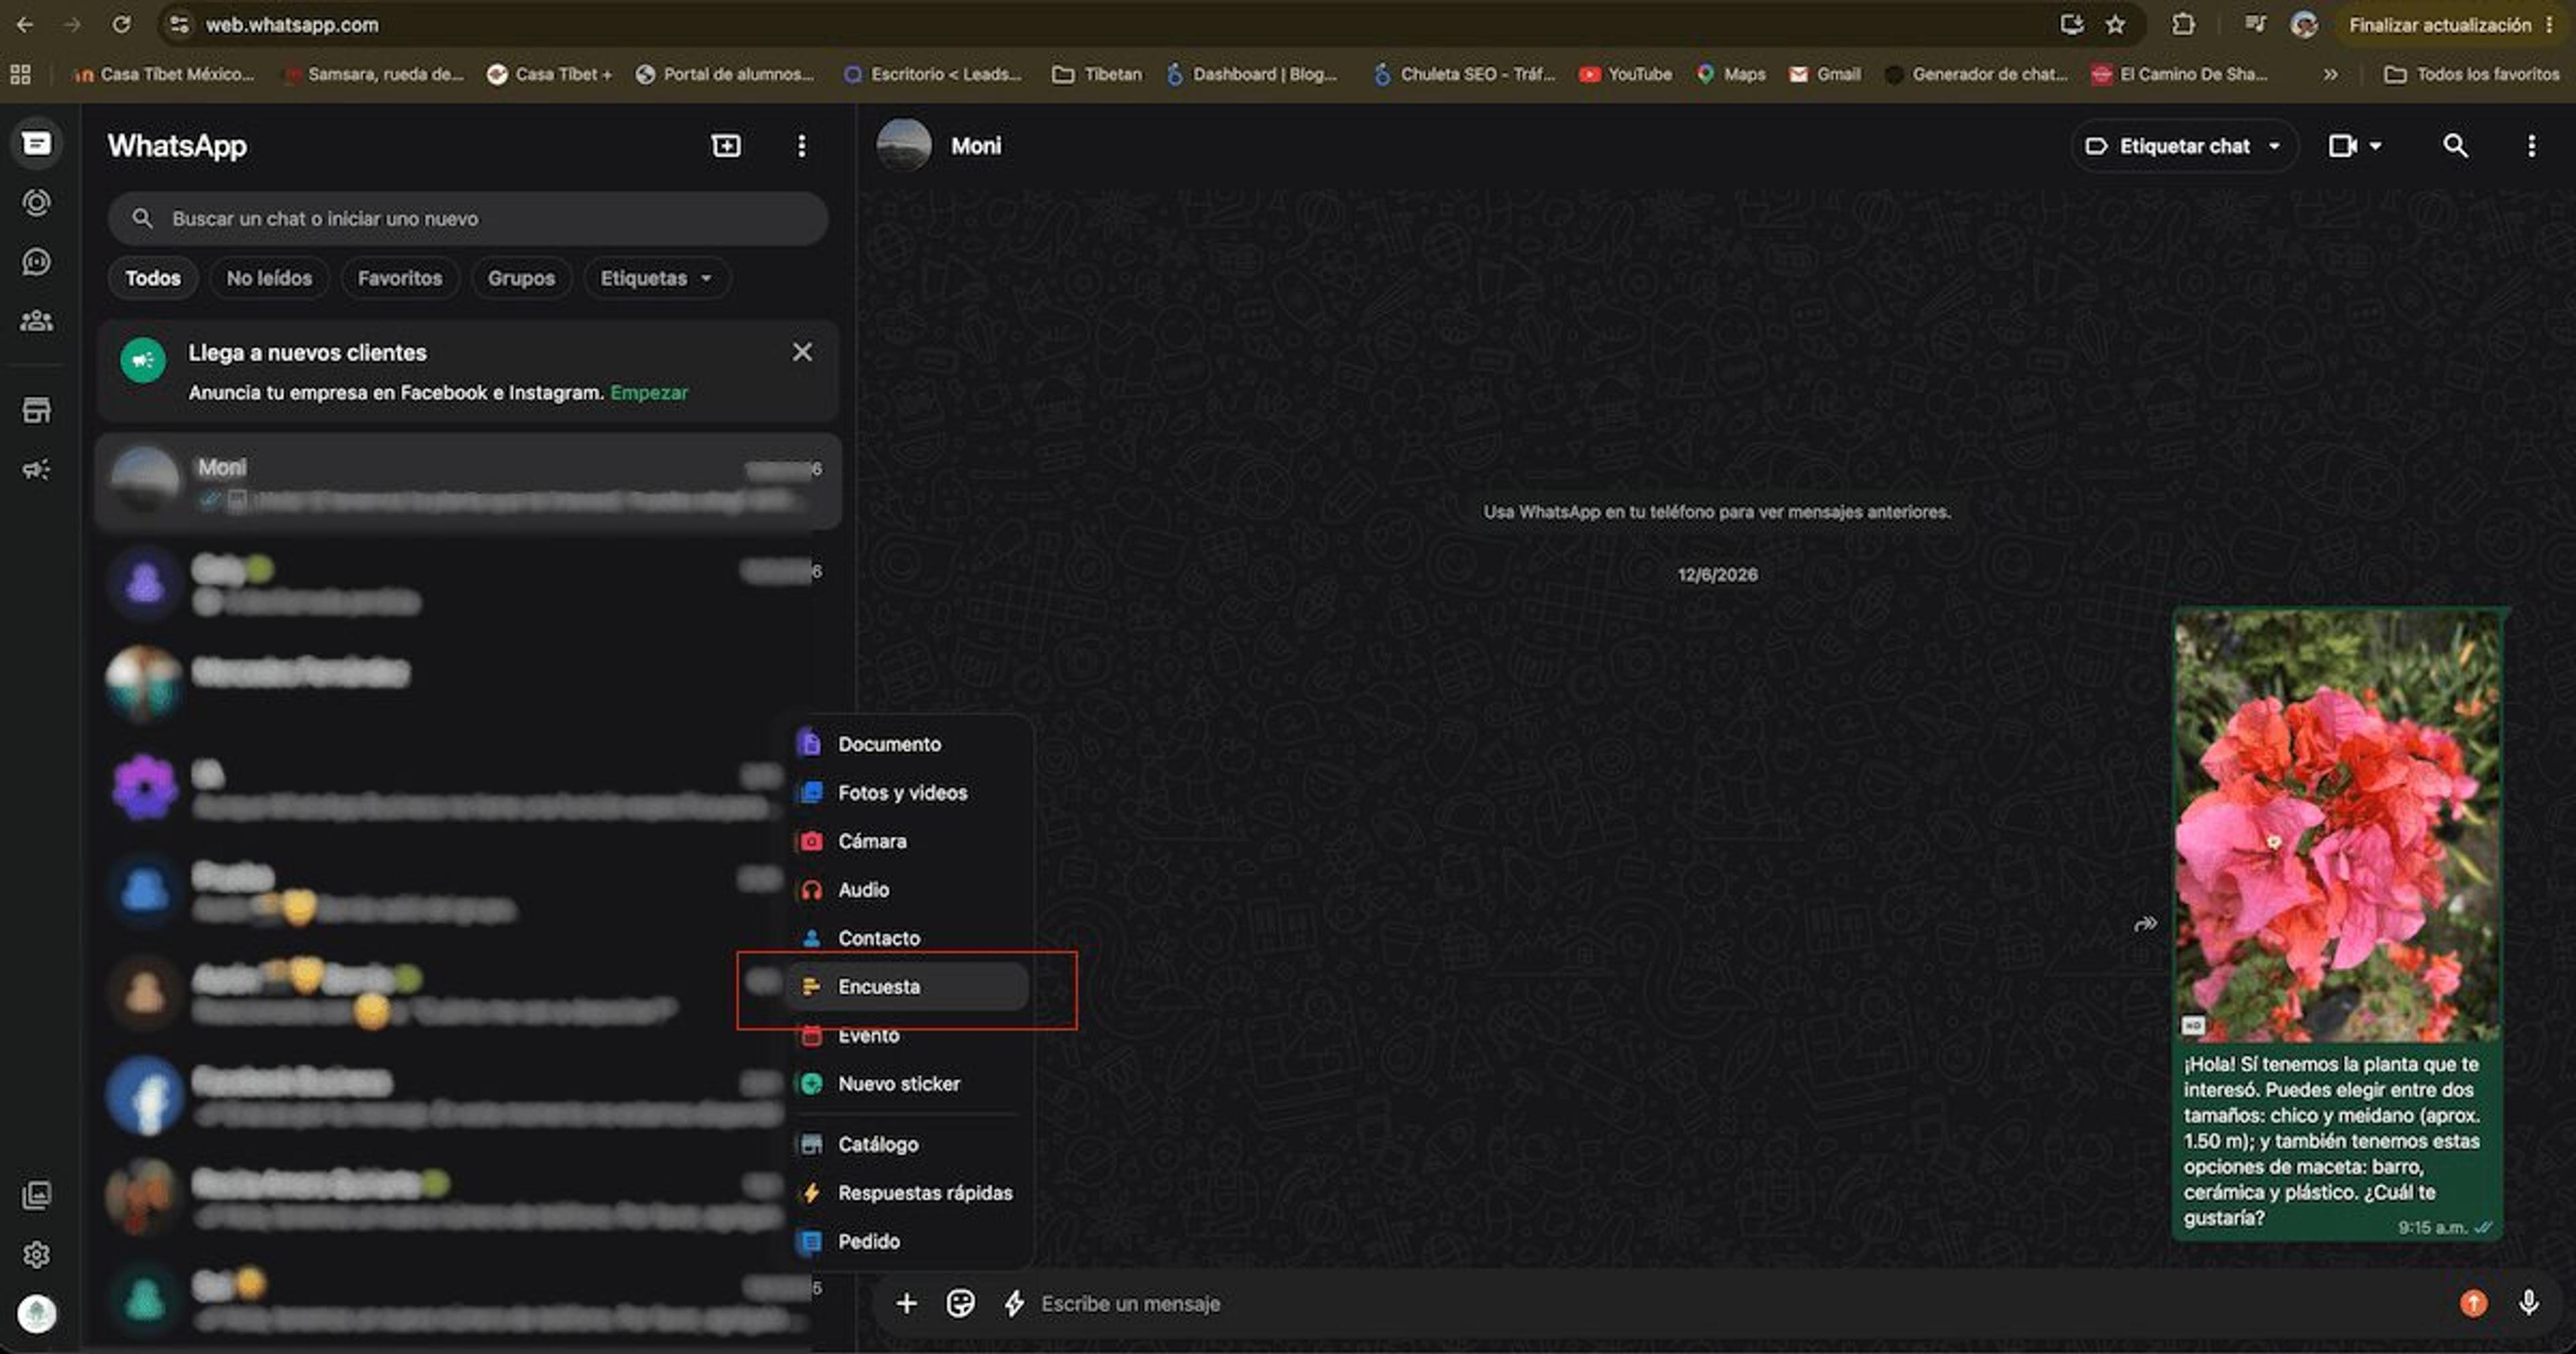
Task: Open Settings gear in sidebar
Action: pos(37,1254)
